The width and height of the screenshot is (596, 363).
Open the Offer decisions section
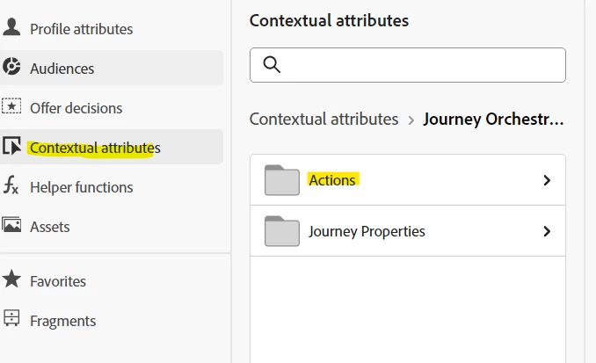point(76,108)
